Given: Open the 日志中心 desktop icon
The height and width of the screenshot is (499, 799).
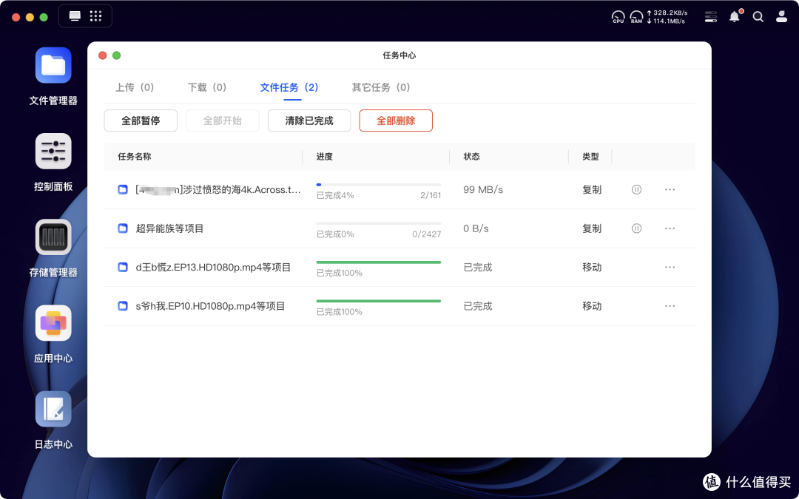Looking at the screenshot, I should [x=53, y=409].
